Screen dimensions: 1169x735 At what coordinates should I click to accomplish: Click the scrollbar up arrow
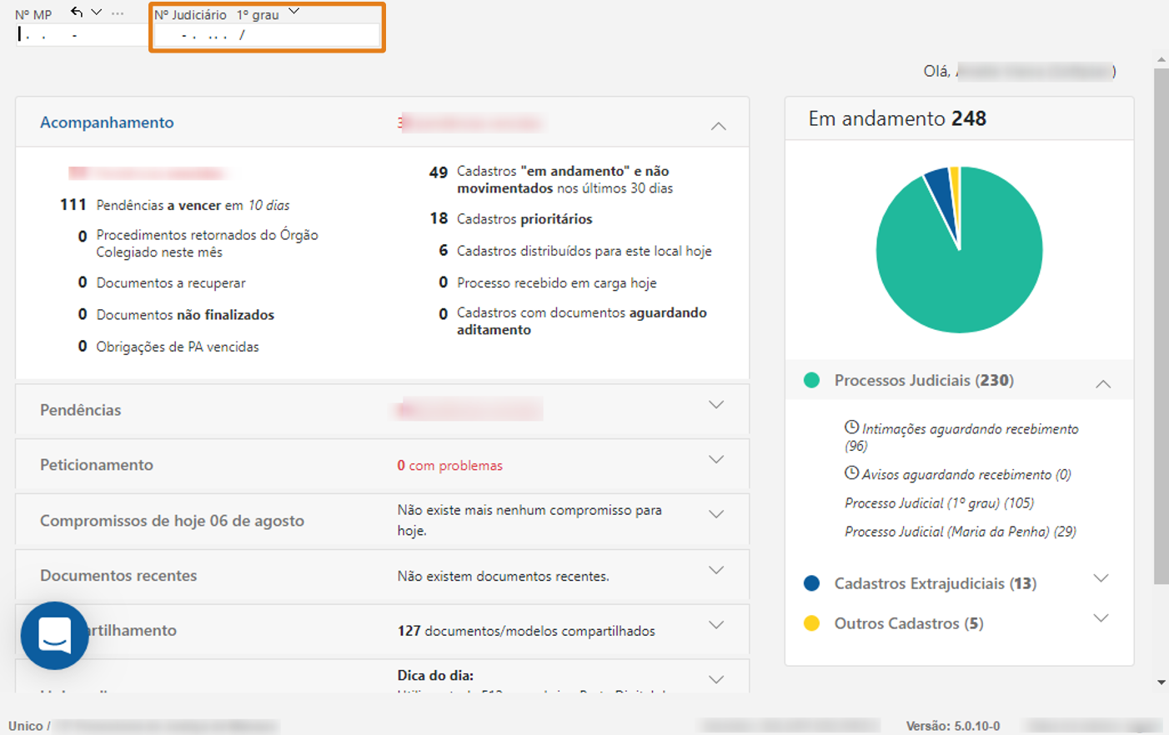pyautogui.click(x=1161, y=60)
